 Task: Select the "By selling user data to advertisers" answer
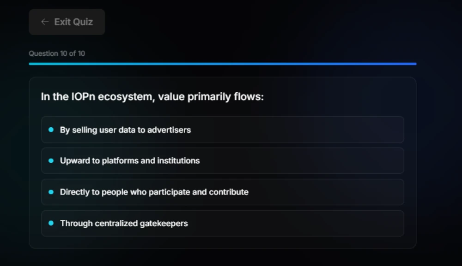pyautogui.click(x=222, y=130)
